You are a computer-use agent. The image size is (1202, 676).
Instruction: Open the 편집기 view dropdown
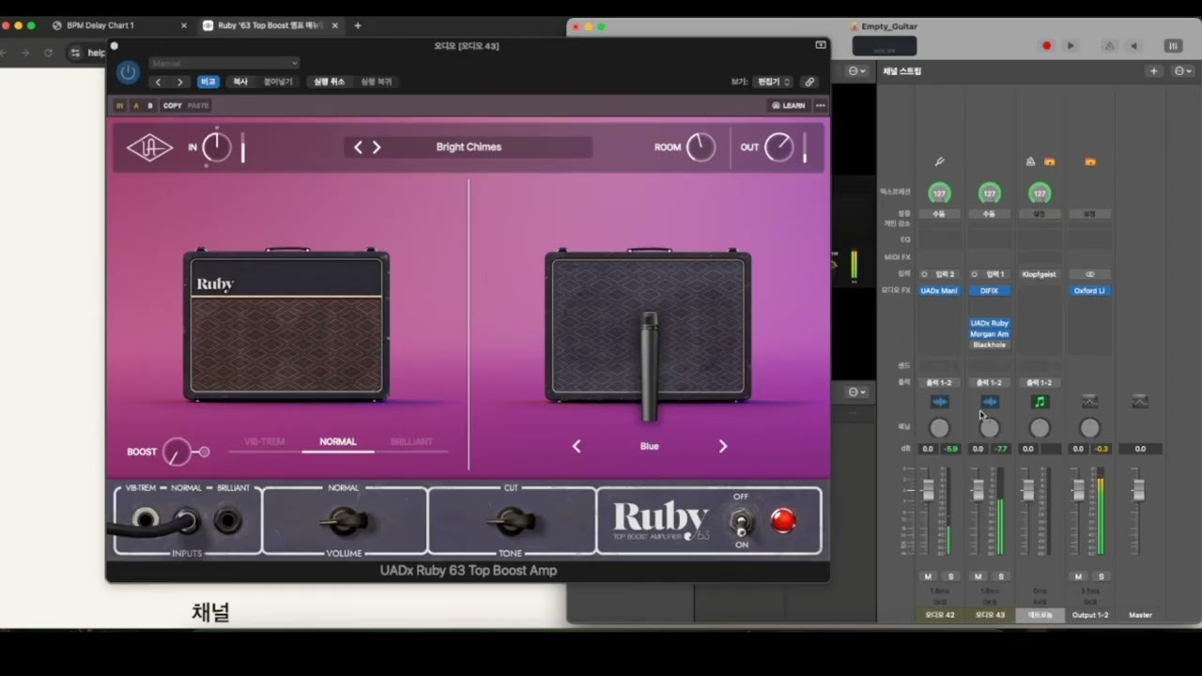point(774,82)
